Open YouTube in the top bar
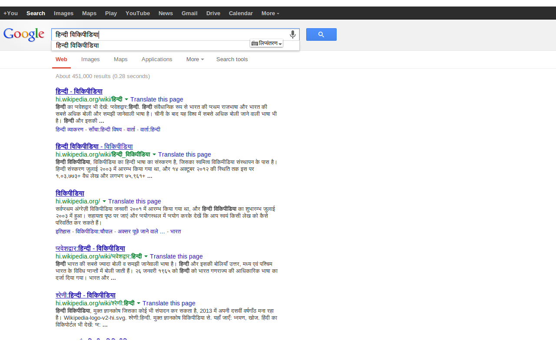The width and height of the screenshot is (556, 347). pos(138,13)
